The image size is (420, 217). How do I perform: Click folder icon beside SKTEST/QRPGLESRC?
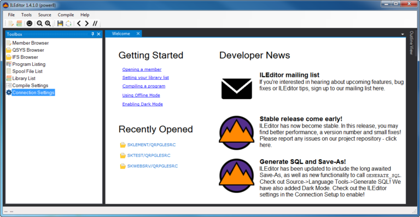point(122,155)
